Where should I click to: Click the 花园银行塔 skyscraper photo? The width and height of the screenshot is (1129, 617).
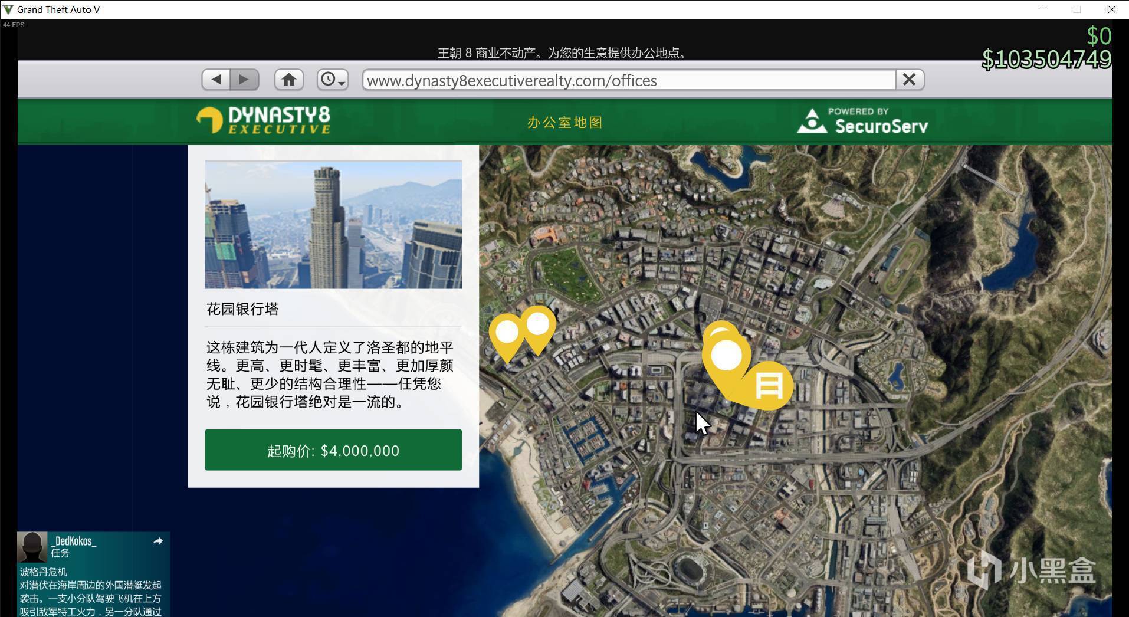click(333, 225)
